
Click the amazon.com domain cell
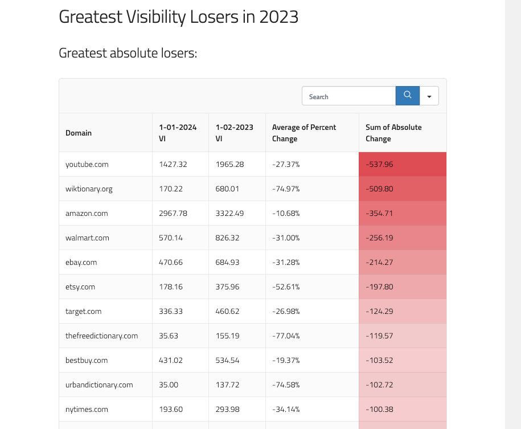[87, 213]
